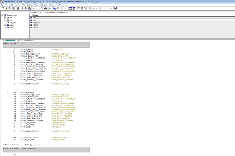Click the Paste clipboard icon
The image size is (235, 156).
tap(29, 9)
